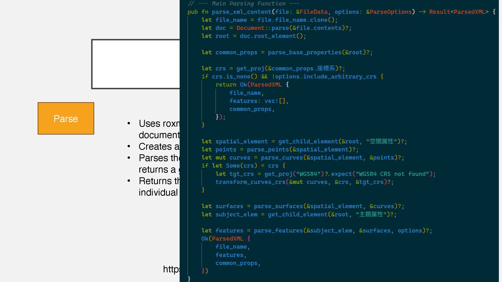Click the "WGS84 CRS not found" string
The height and width of the screenshot is (282, 502).
coord(392,174)
